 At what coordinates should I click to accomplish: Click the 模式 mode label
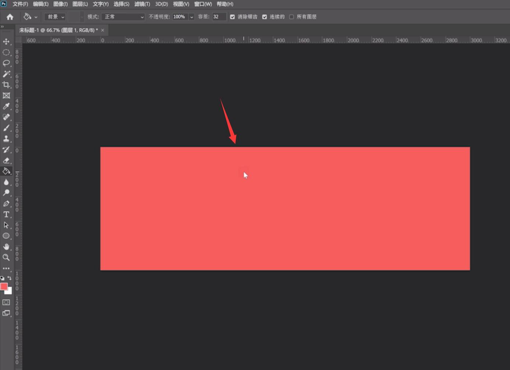[x=93, y=17]
